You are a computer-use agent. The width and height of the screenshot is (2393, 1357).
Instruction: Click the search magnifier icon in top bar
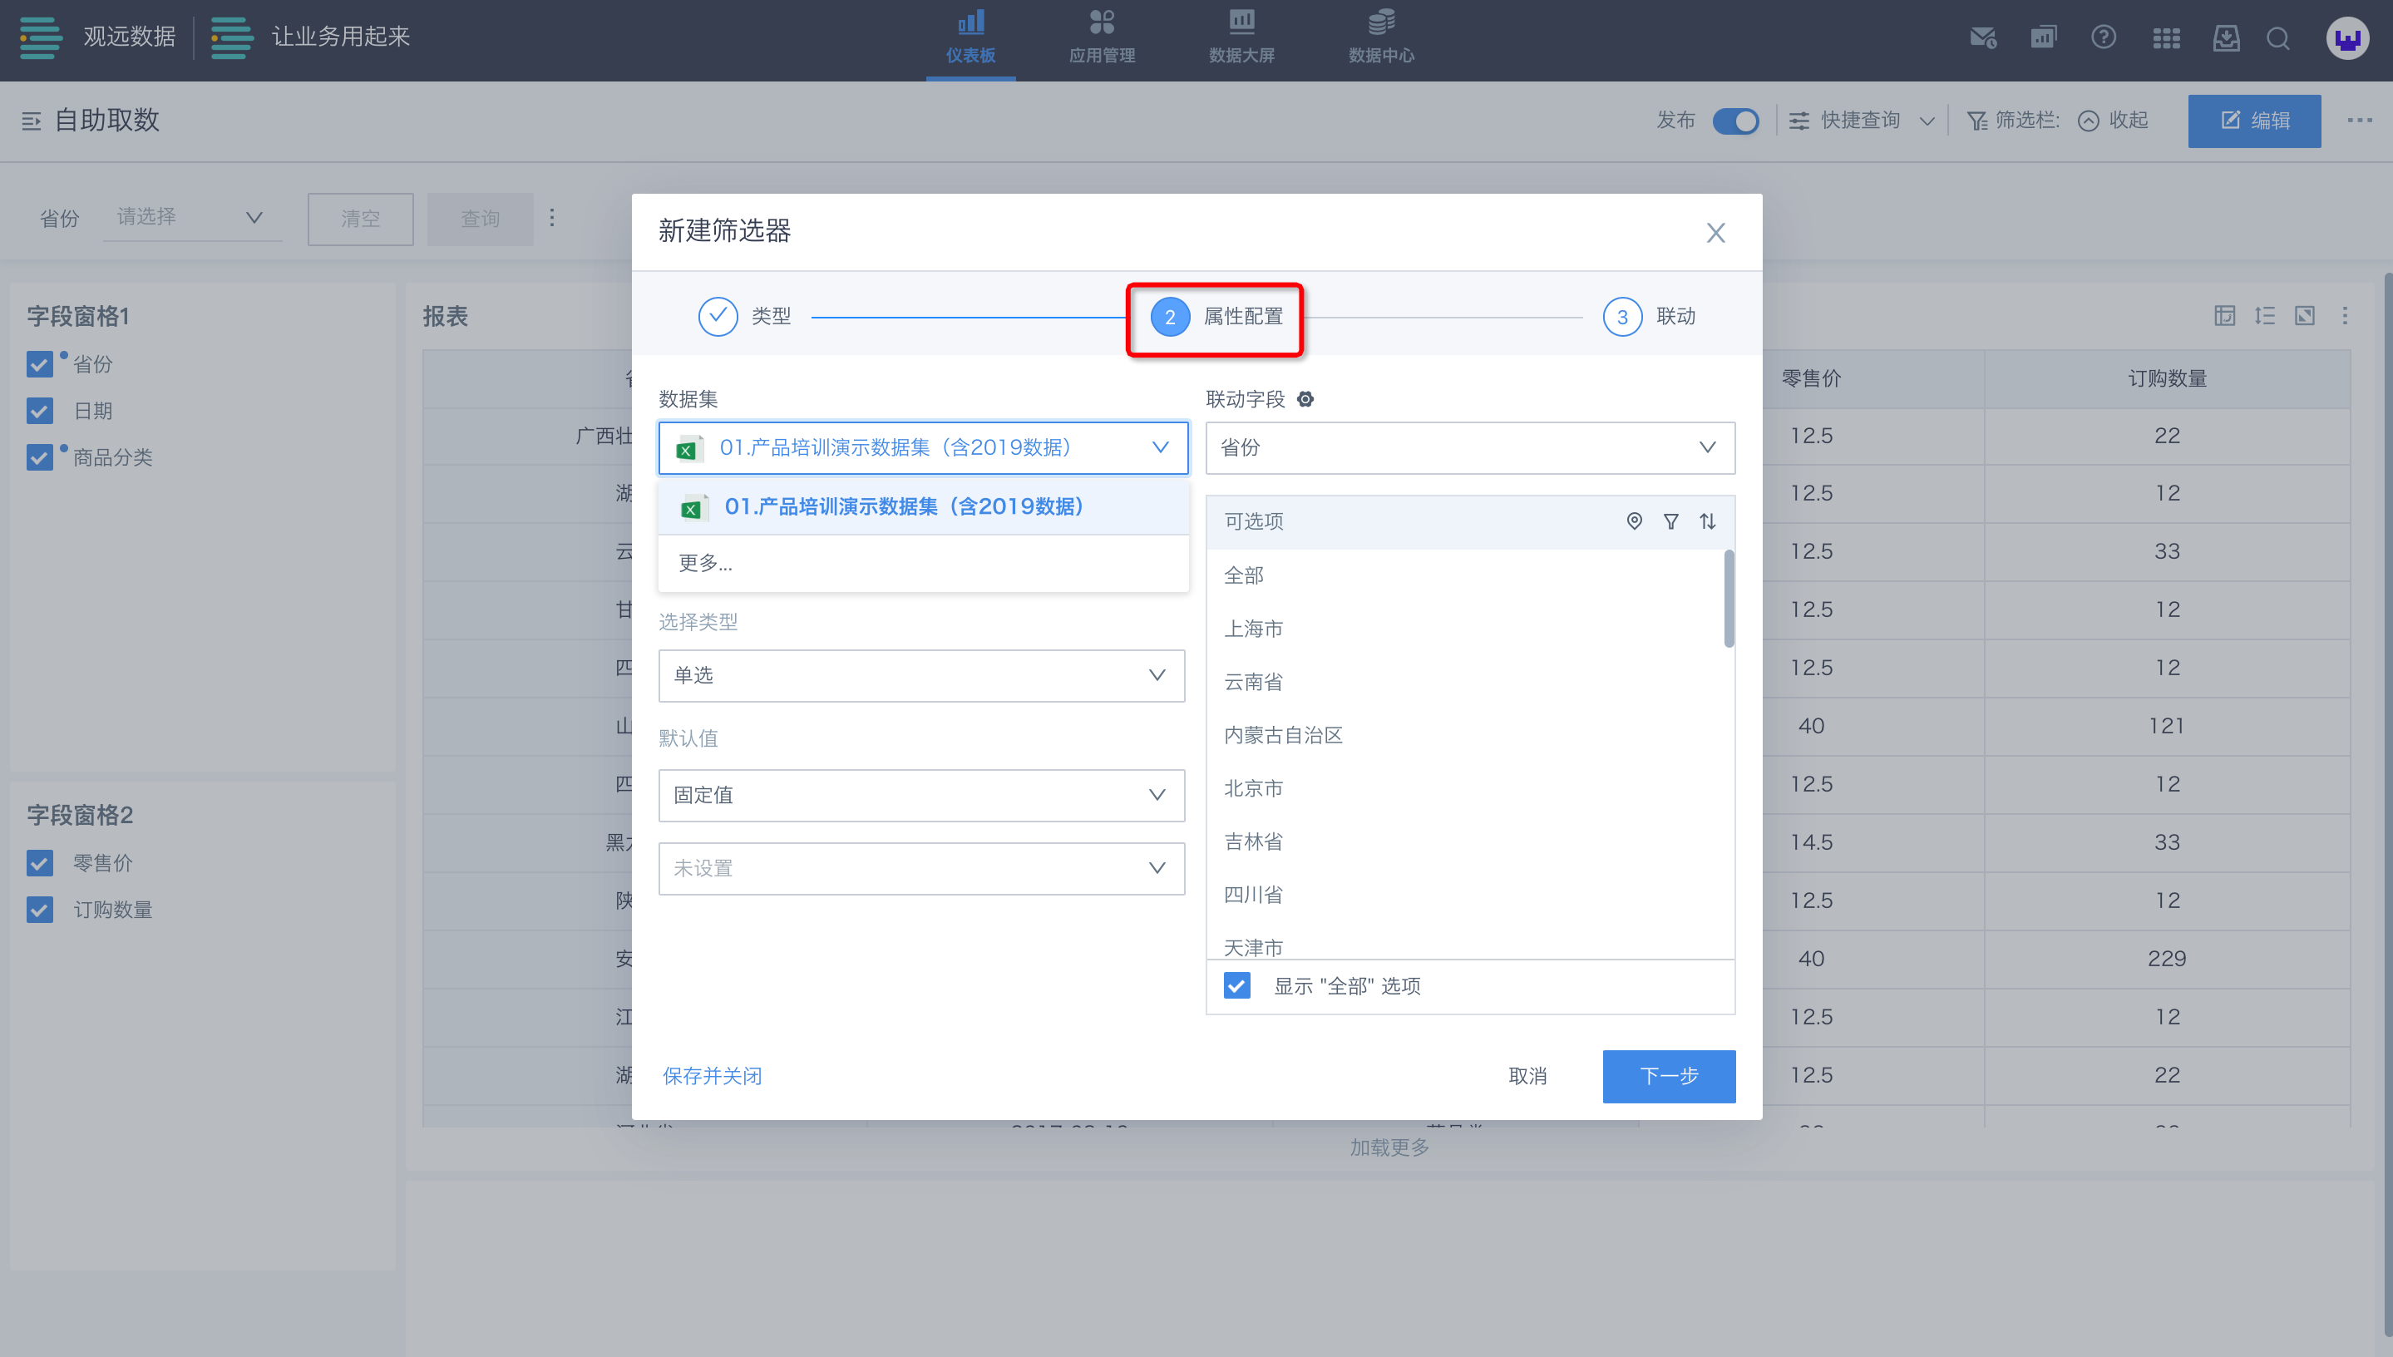pos(2278,38)
